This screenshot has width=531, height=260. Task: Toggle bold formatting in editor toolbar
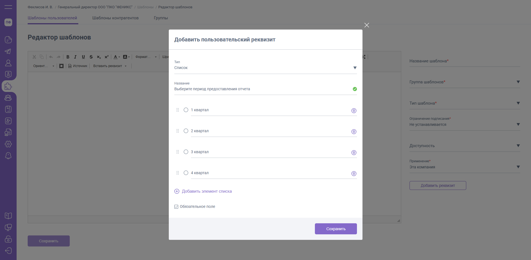coord(68,57)
